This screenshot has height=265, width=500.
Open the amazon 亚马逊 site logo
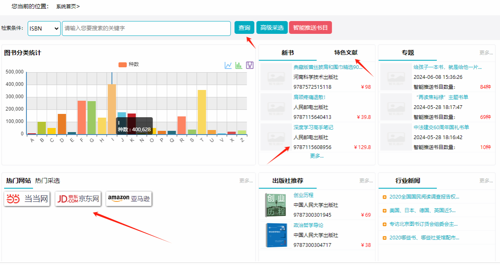[x=129, y=199]
